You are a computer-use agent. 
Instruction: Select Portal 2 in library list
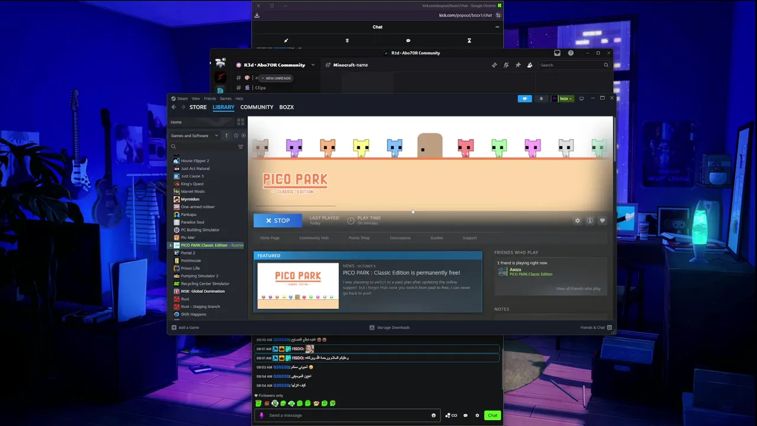187,253
